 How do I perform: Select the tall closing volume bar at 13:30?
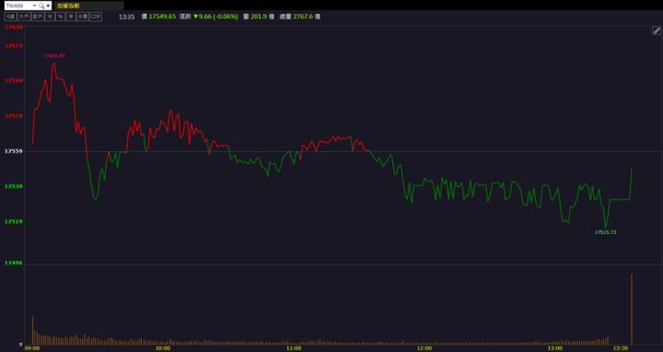click(x=632, y=310)
